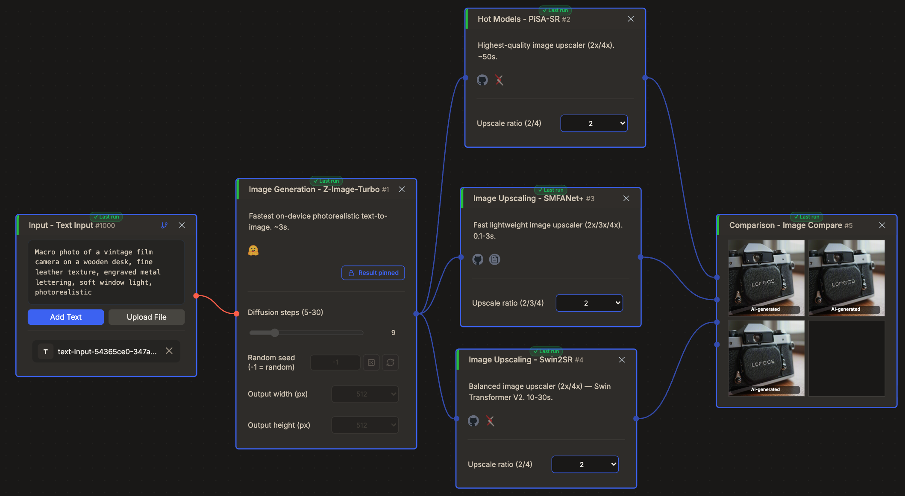Open SMFANet+ GitHub repository icon

click(x=478, y=259)
